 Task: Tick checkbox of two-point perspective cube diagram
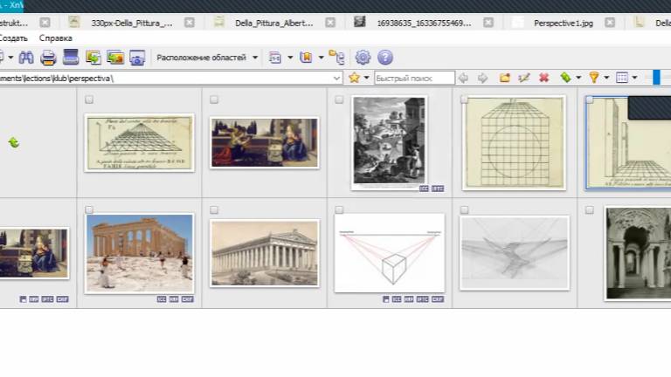tap(339, 209)
